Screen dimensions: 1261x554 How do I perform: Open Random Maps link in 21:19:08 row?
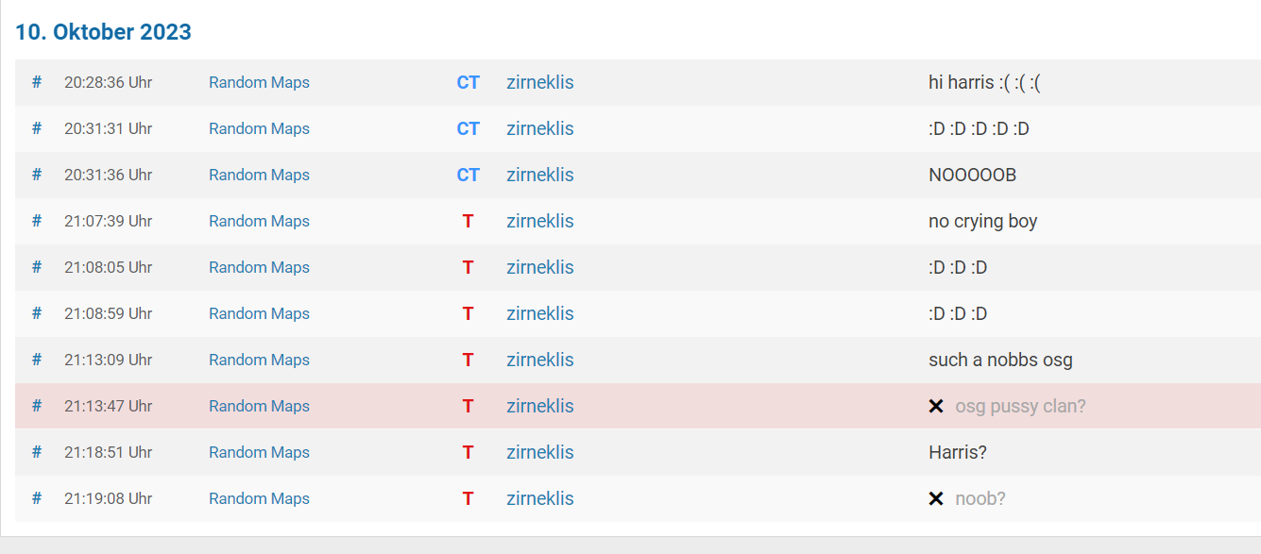(259, 498)
